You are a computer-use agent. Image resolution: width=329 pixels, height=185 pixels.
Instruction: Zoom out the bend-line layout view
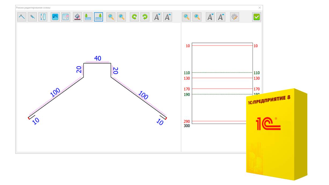pyautogui.click(x=186, y=17)
